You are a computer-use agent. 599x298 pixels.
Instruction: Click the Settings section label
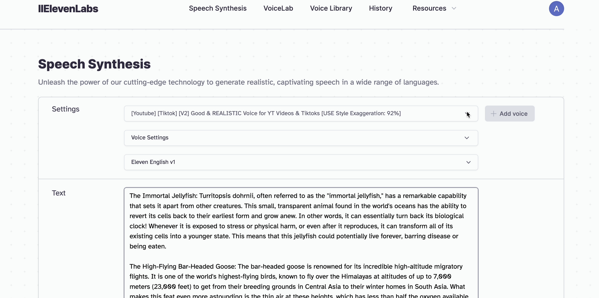tap(66, 109)
